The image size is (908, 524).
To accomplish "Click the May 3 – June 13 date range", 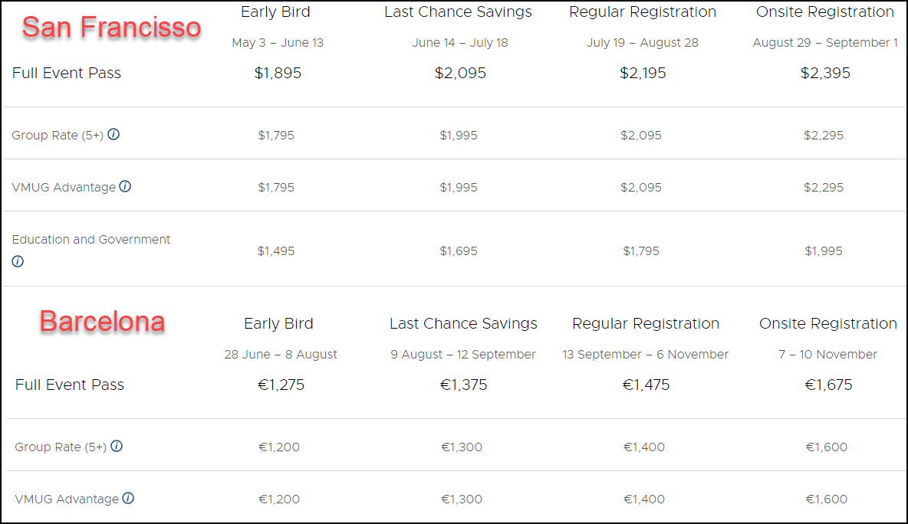I will click(x=278, y=43).
